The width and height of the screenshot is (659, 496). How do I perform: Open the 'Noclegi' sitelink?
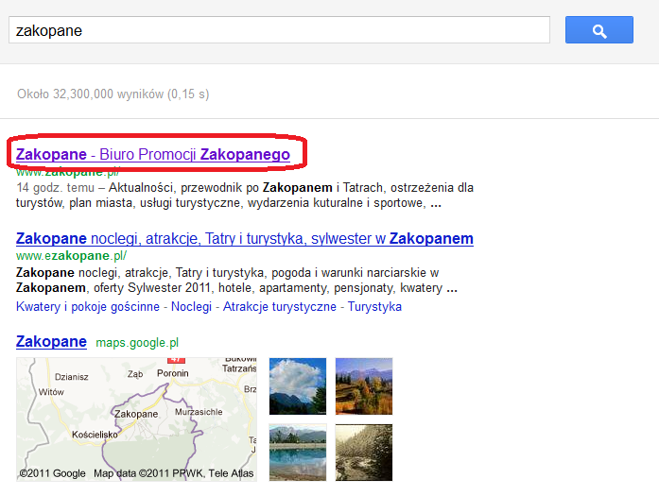pos(191,307)
